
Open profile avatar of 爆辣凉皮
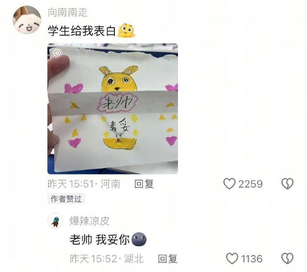point(56,221)
